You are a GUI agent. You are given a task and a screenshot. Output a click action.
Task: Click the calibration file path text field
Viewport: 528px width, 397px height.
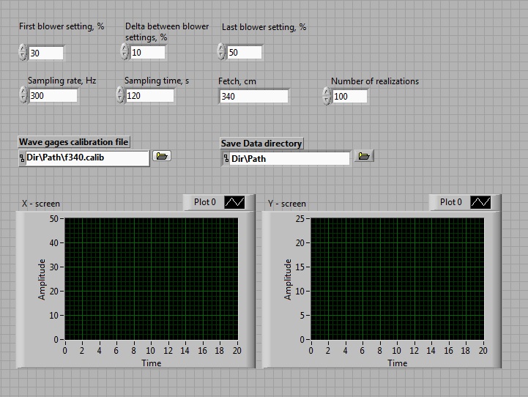86,157
